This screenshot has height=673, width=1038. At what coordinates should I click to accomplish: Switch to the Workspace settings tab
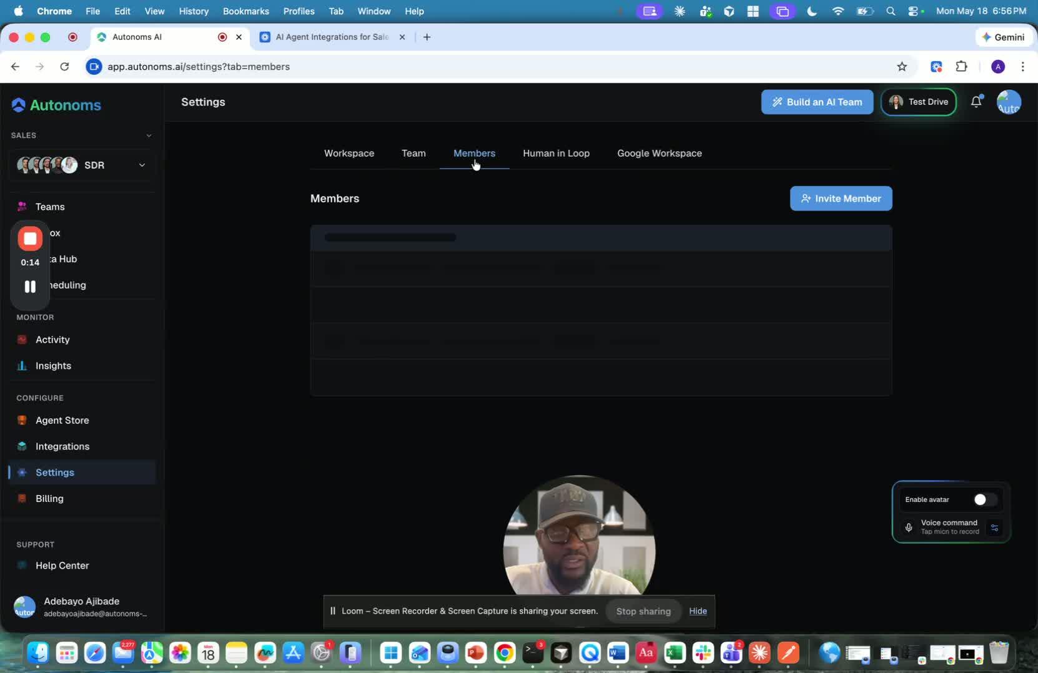(349, 154)
